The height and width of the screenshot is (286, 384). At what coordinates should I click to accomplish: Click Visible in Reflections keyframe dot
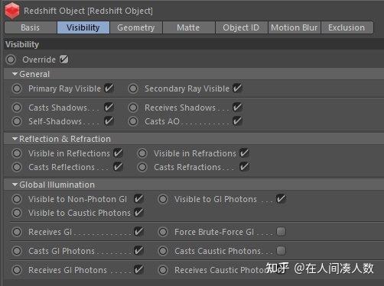pos(17,153)
